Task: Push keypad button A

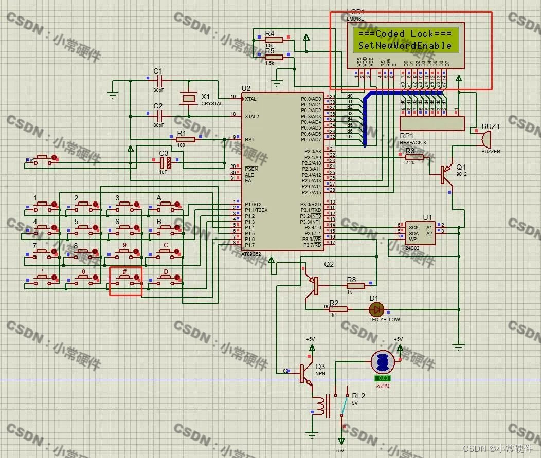Action: [x=166, y=206]
